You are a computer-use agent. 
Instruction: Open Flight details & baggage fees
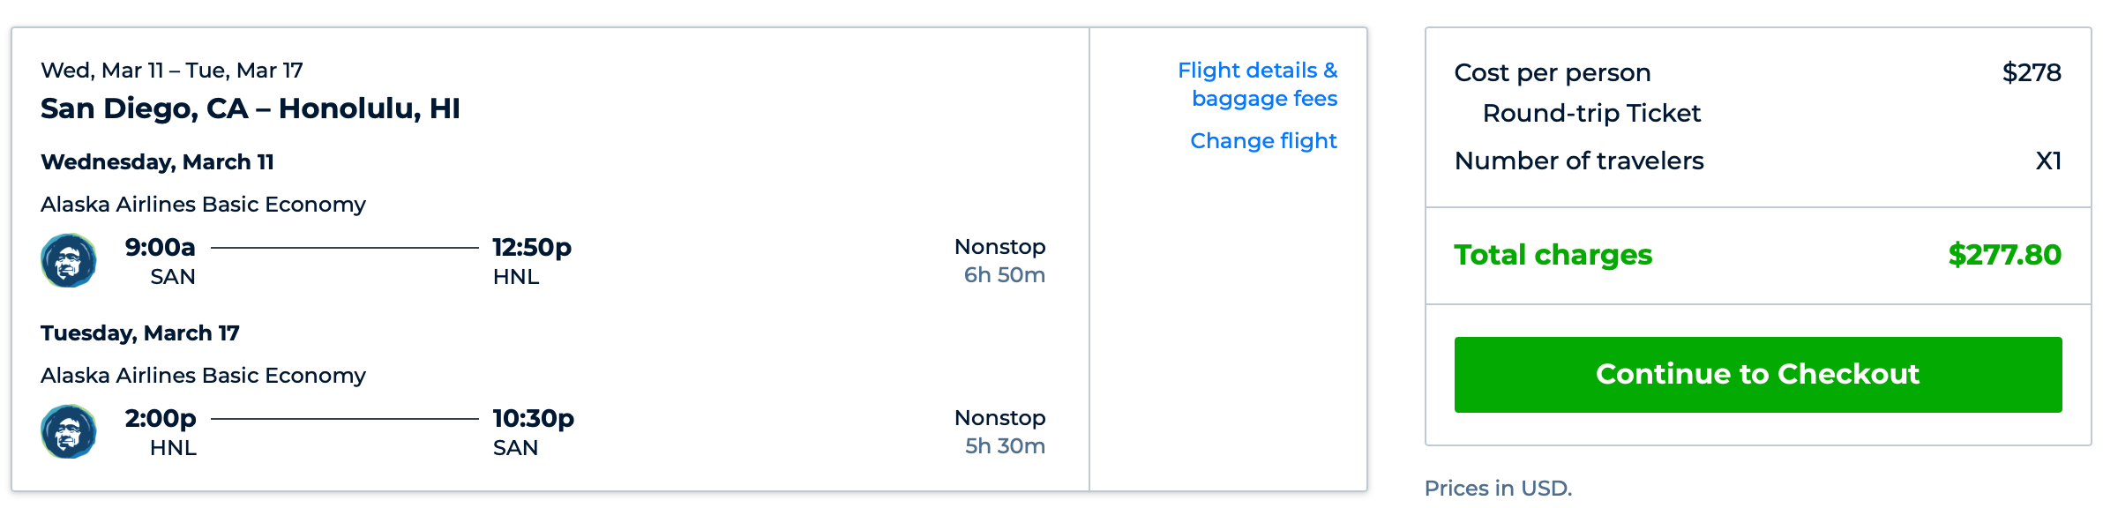1257,84
